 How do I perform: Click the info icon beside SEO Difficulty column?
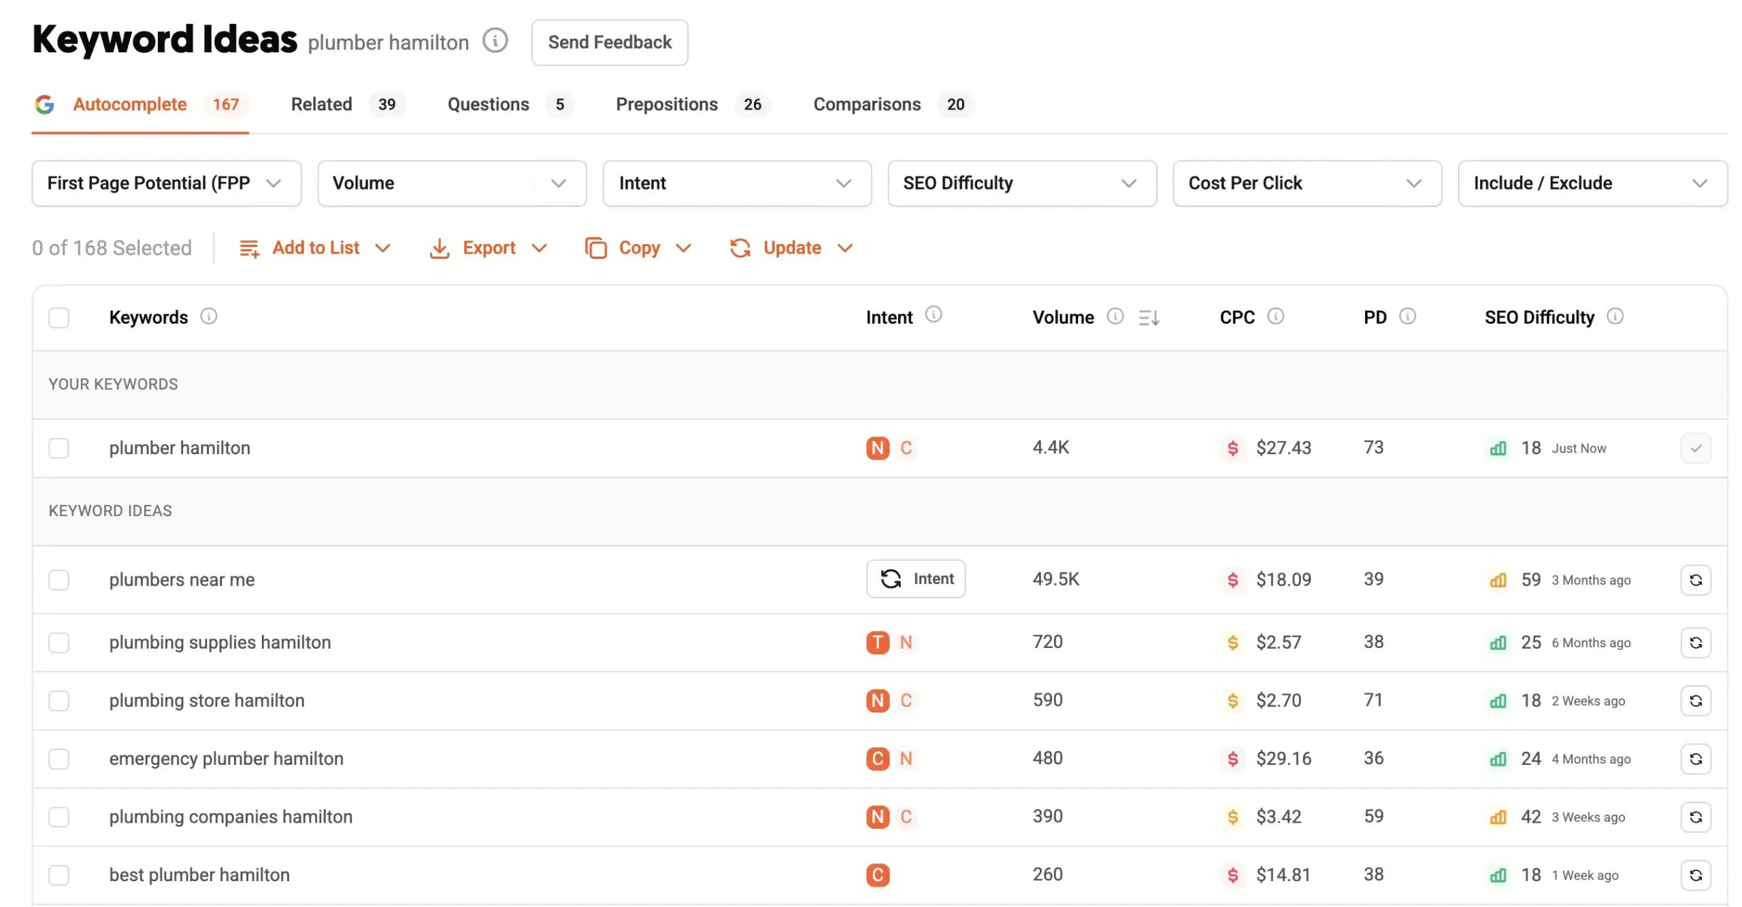[1617, 315]
